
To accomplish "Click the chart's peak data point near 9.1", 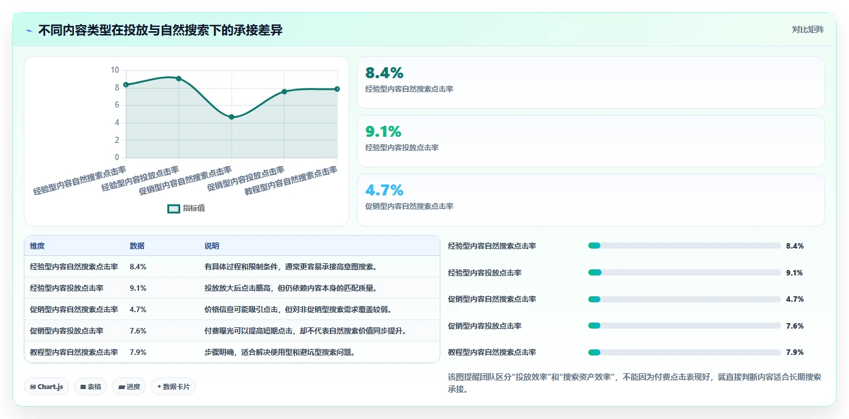I will pyautogui.click(x=178, y=78).
